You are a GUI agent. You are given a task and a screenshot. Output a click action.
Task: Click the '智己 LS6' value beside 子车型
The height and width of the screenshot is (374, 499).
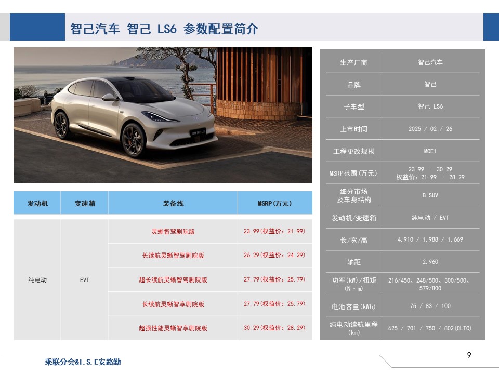[x=430, y=106]
